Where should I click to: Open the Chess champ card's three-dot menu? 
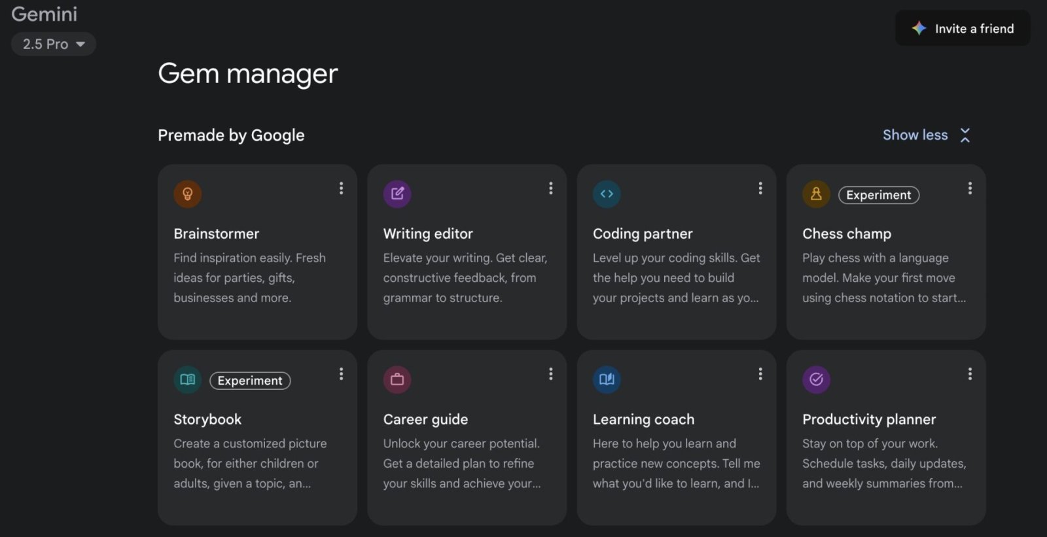click(x=970, y=188)
